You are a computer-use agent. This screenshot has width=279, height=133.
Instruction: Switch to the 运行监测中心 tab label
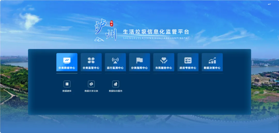115,68
